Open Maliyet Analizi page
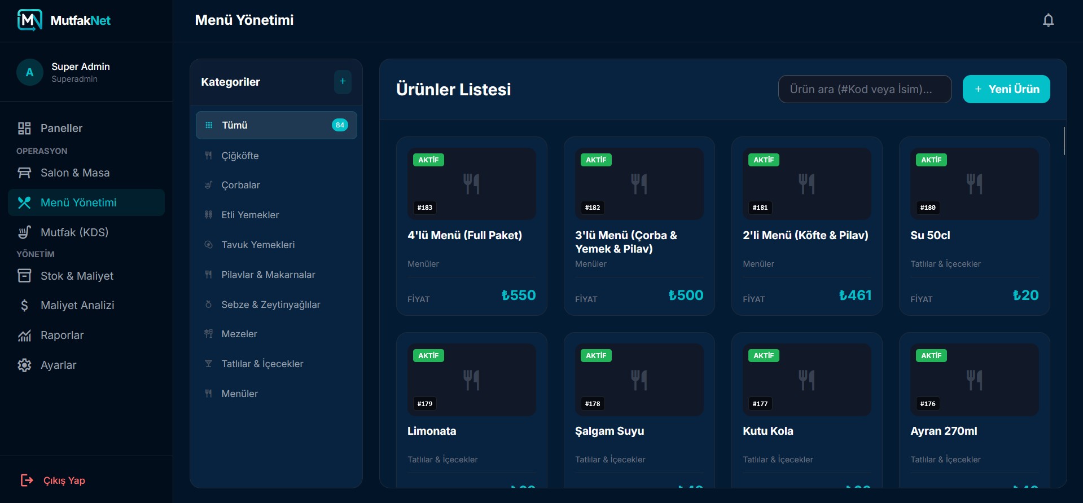The image size is (1083, 503). tap(86, 306)
